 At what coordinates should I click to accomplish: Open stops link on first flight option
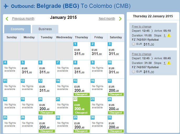(x=164, y=35)
